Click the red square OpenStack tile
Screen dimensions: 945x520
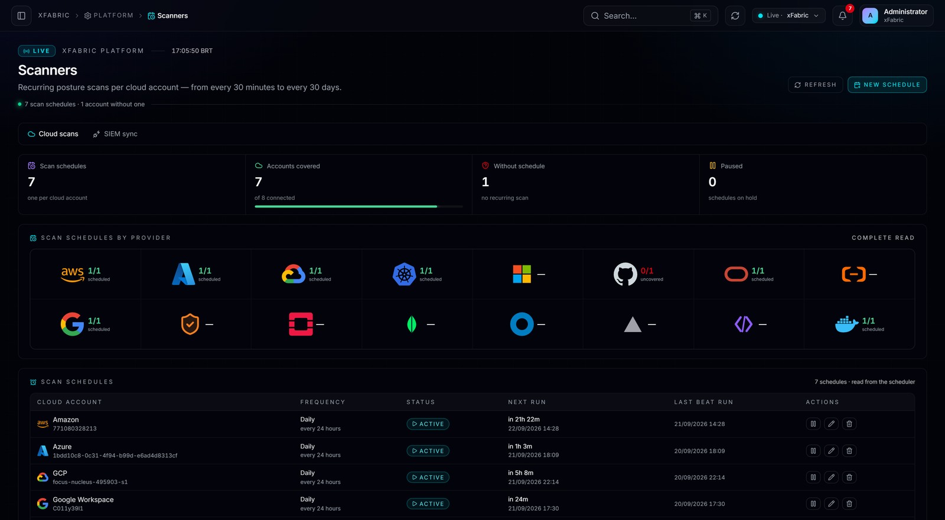[x=307, y=324]
